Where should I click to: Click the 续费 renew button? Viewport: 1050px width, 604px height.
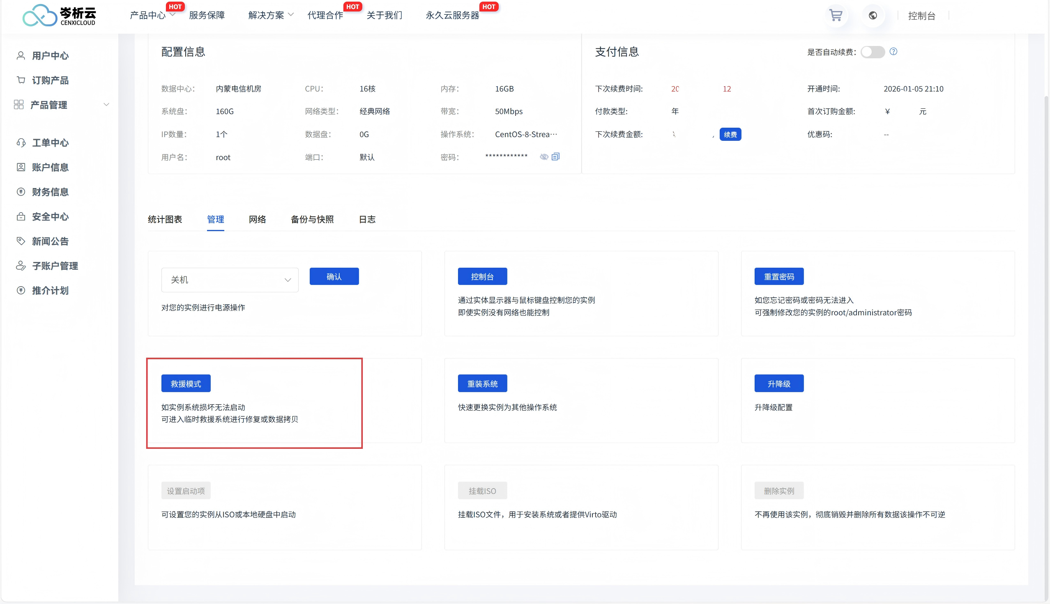pyautogui.click(x=730, y=134)
